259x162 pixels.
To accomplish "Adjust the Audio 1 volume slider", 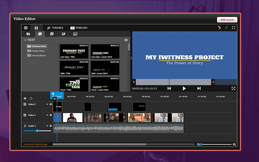I will [x=37, y=131].
